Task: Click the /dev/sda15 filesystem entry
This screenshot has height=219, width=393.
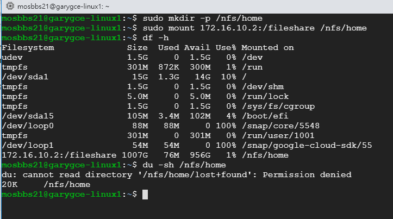Action: pyautogui.click(x=28, y=116)
